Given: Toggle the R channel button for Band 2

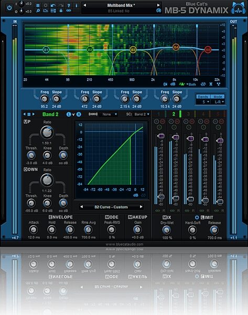Looking at the screenshot, I should (x=79, y=114).
